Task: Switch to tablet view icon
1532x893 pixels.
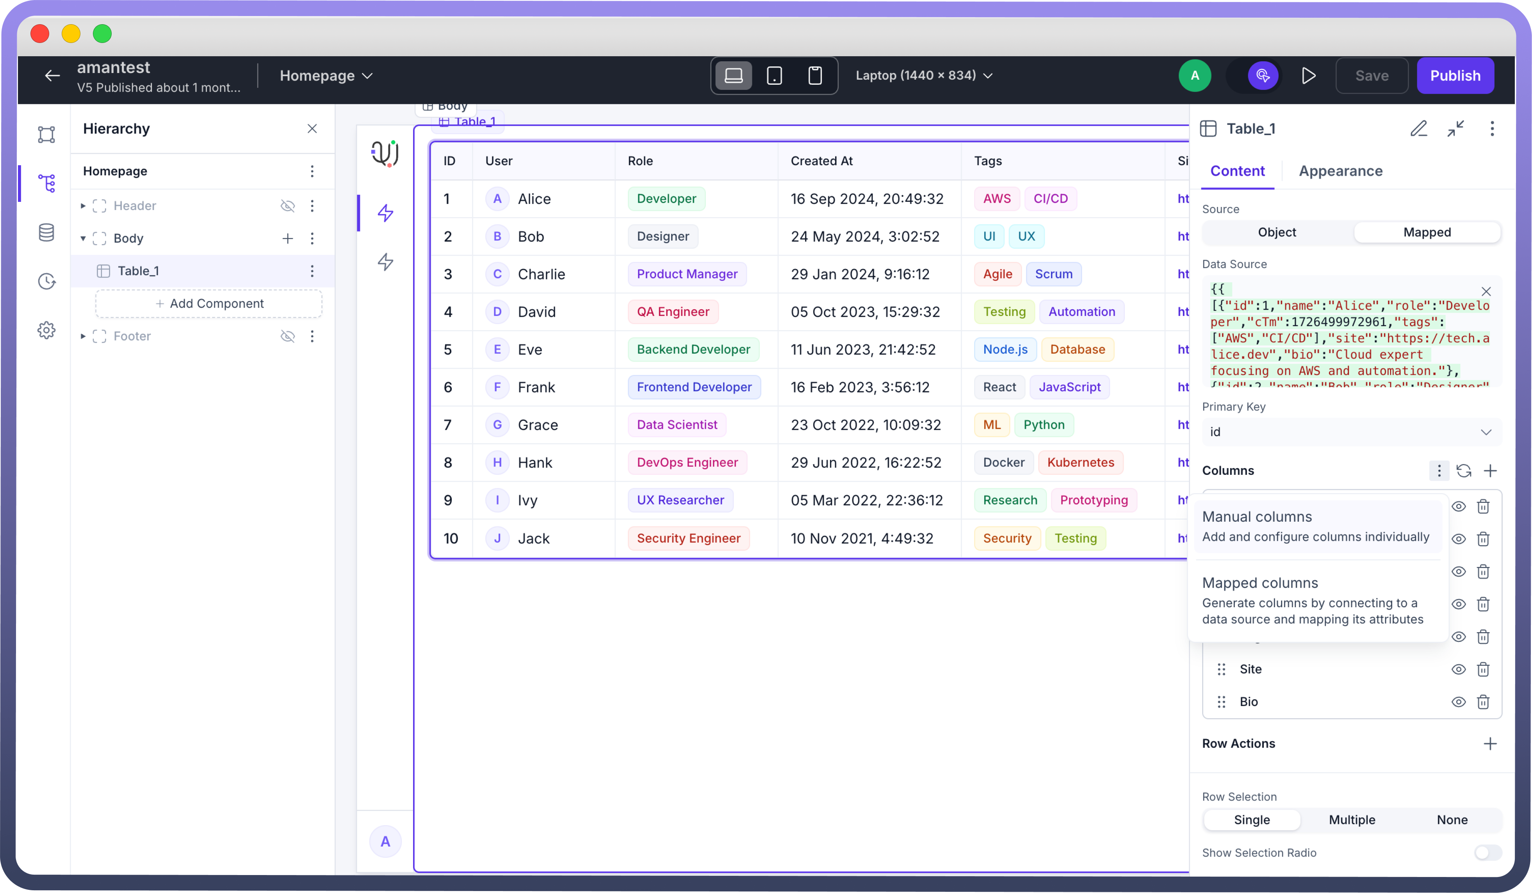Action: click(774, 75)
